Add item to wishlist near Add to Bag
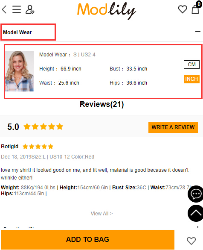The width and height of the screenshot is (203, 250). coord(191,241)
